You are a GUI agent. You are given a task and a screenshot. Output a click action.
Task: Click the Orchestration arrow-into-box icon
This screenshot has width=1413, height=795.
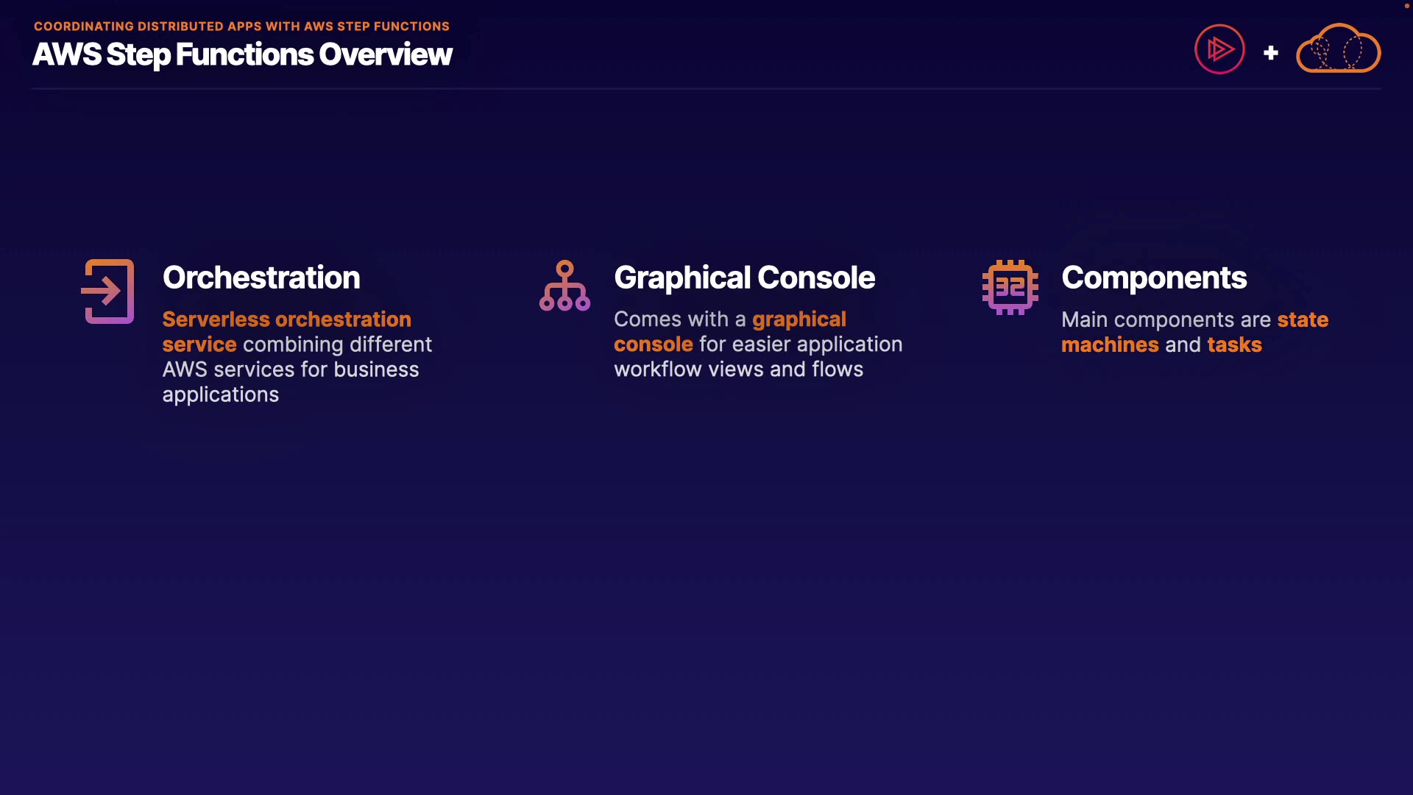point(108,291)
